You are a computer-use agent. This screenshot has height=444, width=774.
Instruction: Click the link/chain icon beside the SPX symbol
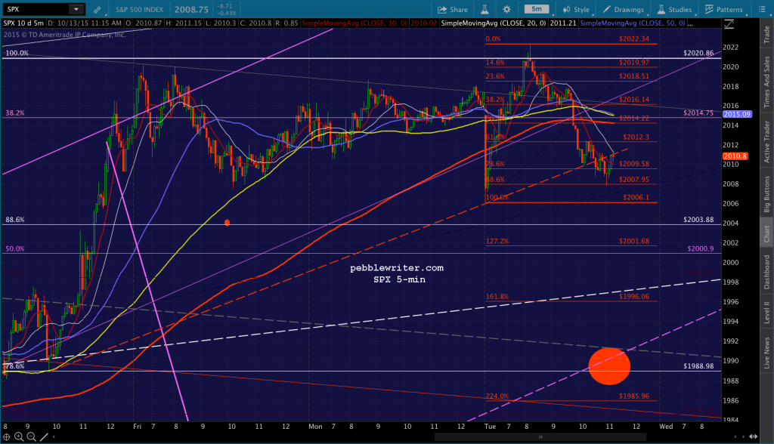click(x=98, y=9)
